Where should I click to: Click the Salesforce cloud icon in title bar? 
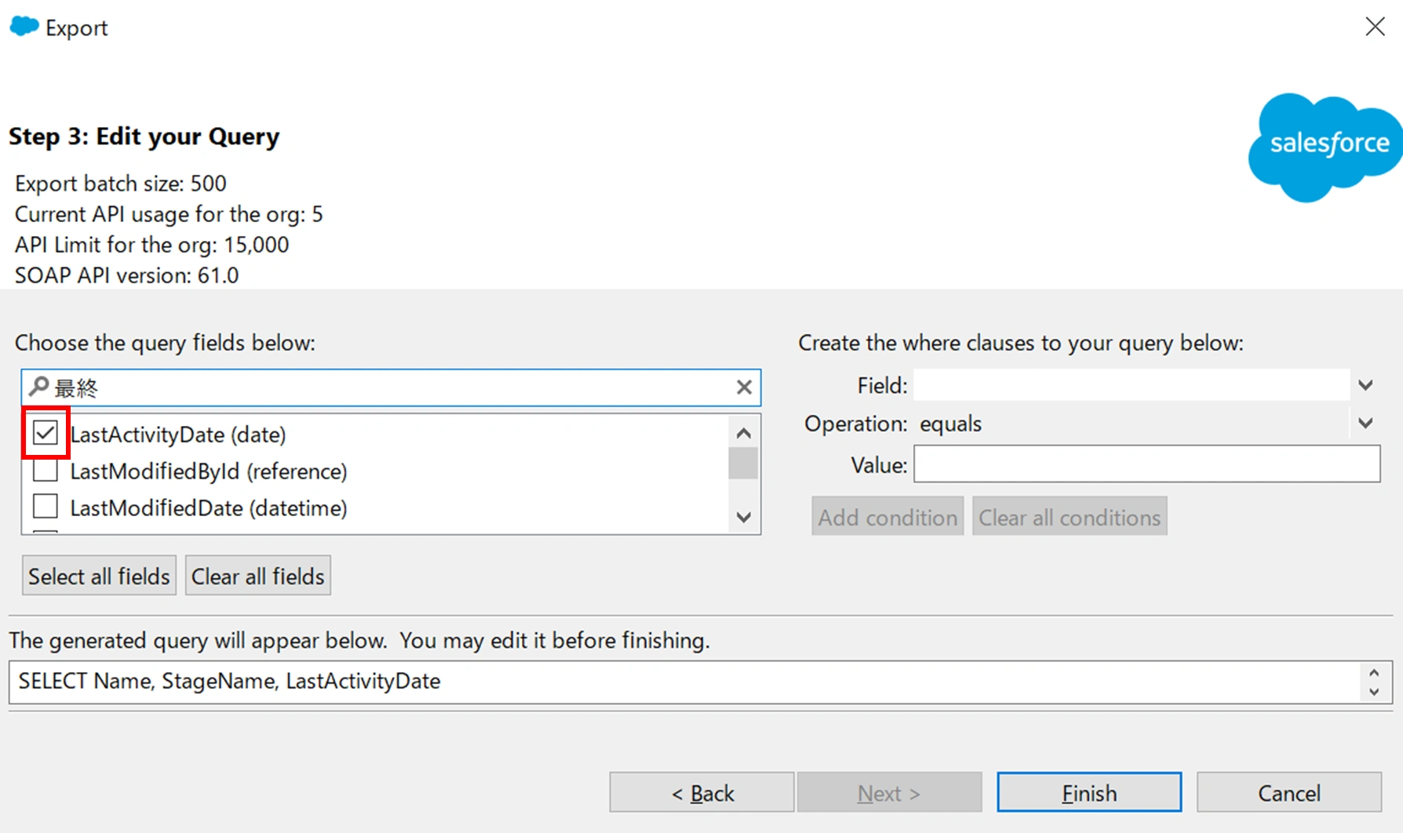(x=24, y=26)
